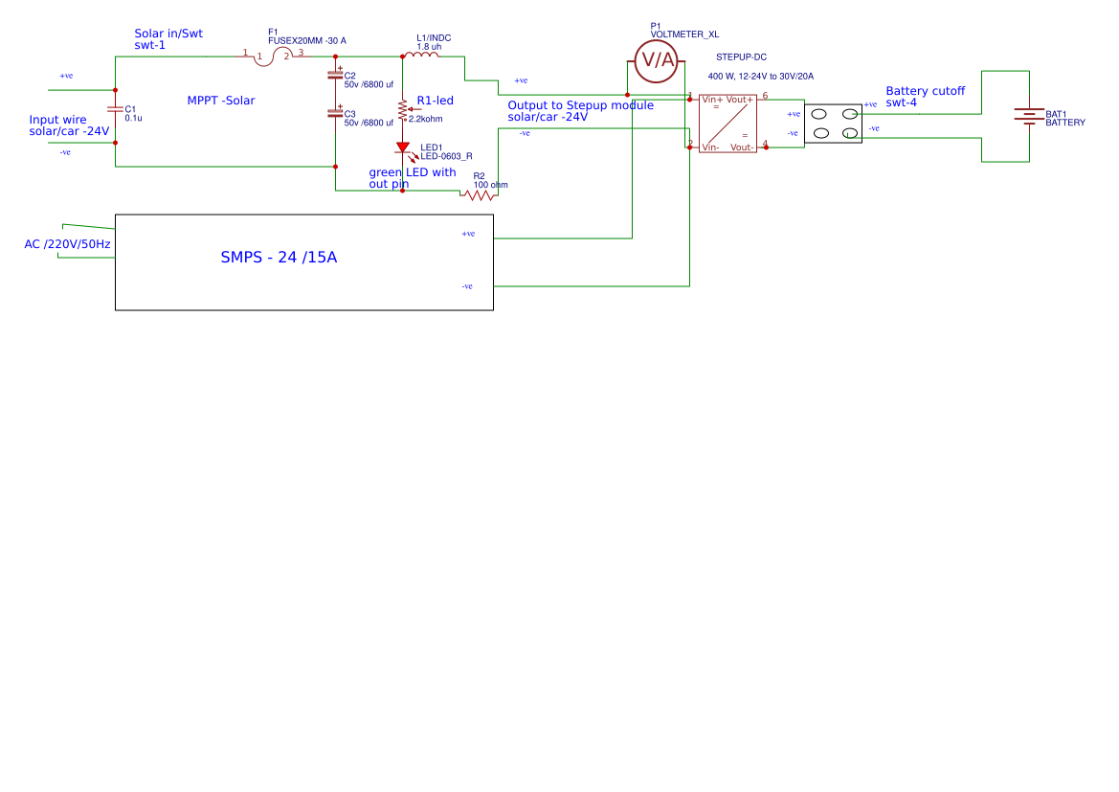This screenshot has width=1119, height=792.
Task: Click the 'MPPT -Solar' label
Action: [220, 101]
